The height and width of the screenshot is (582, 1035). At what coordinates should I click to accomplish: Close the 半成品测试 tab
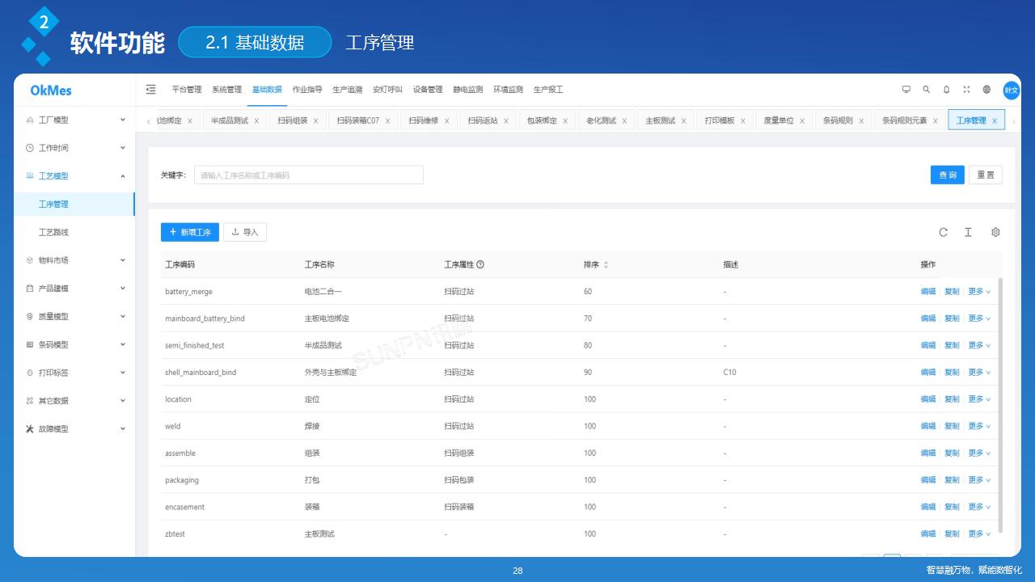pos(256,120)
